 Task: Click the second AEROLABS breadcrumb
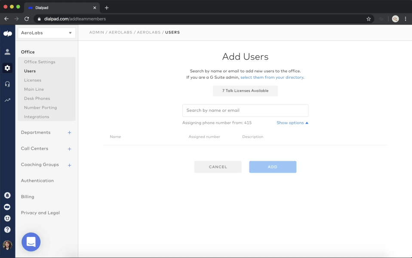[x=149, y=32]
